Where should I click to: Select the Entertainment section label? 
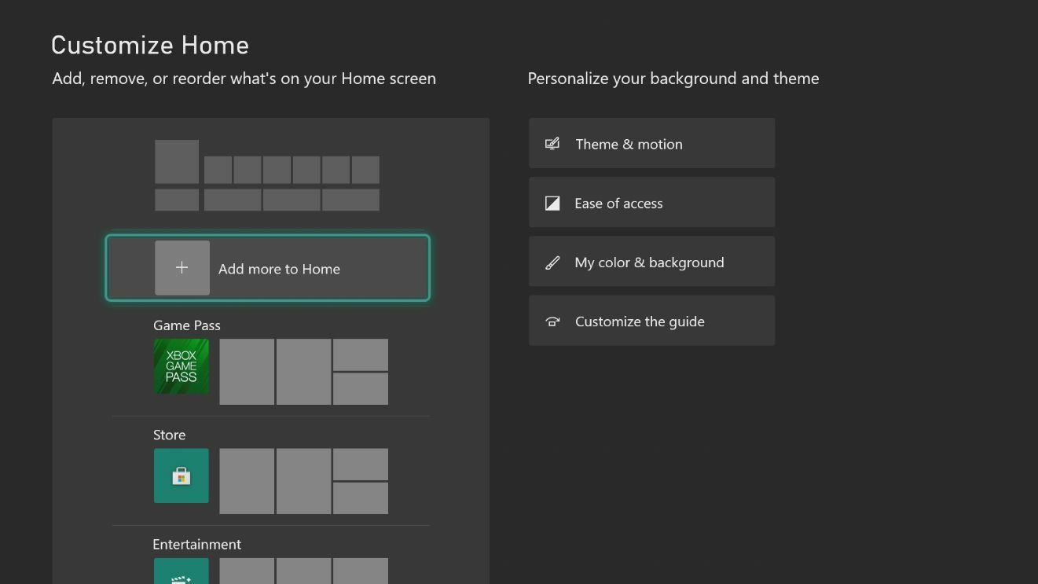(197, 544)
